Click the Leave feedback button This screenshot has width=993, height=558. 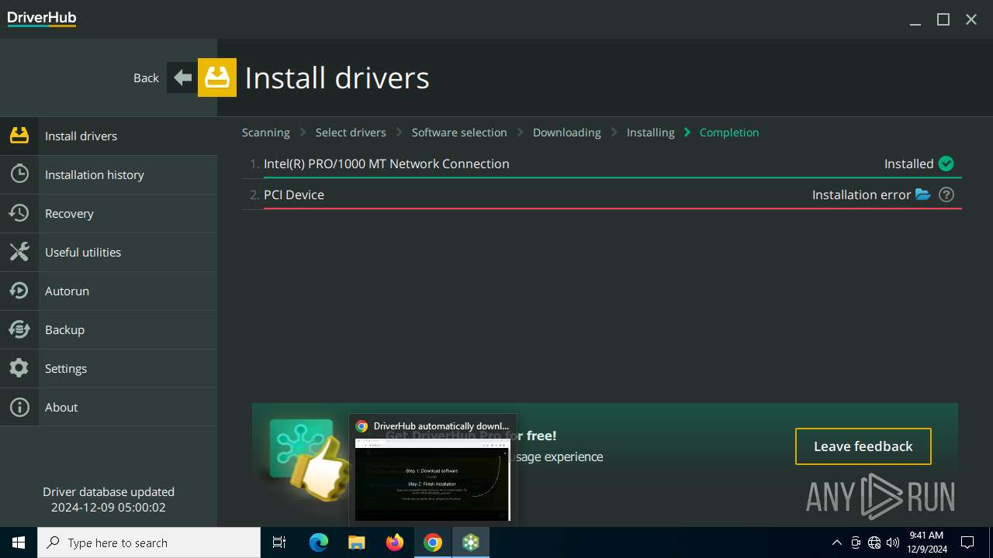tap(863, 446)
